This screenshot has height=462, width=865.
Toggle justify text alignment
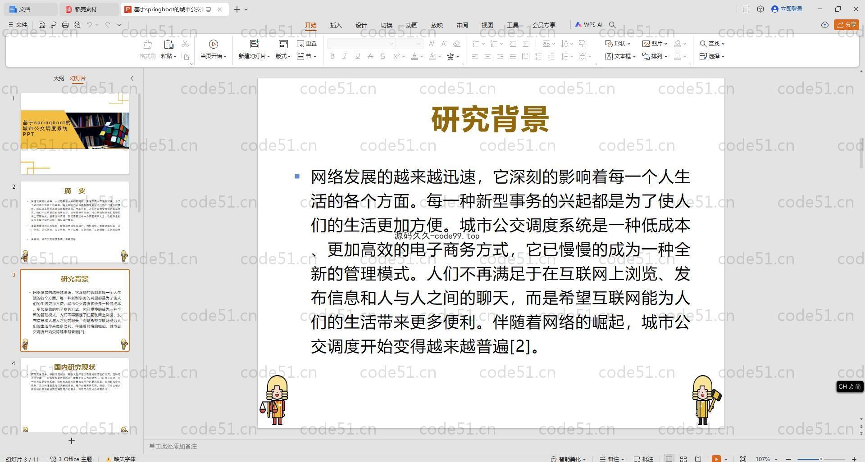pyautogui.click(x=513, y=56)
